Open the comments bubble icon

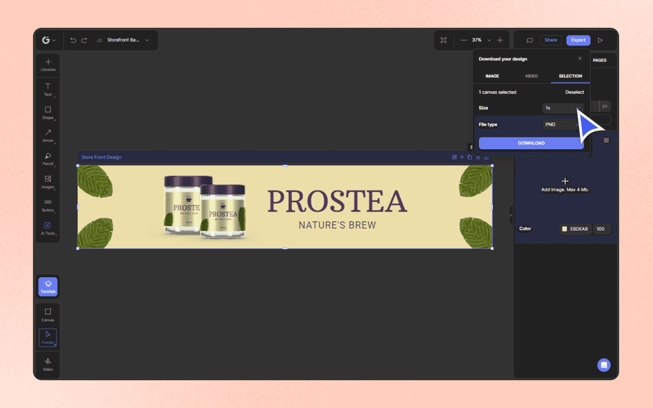point(529,40)
